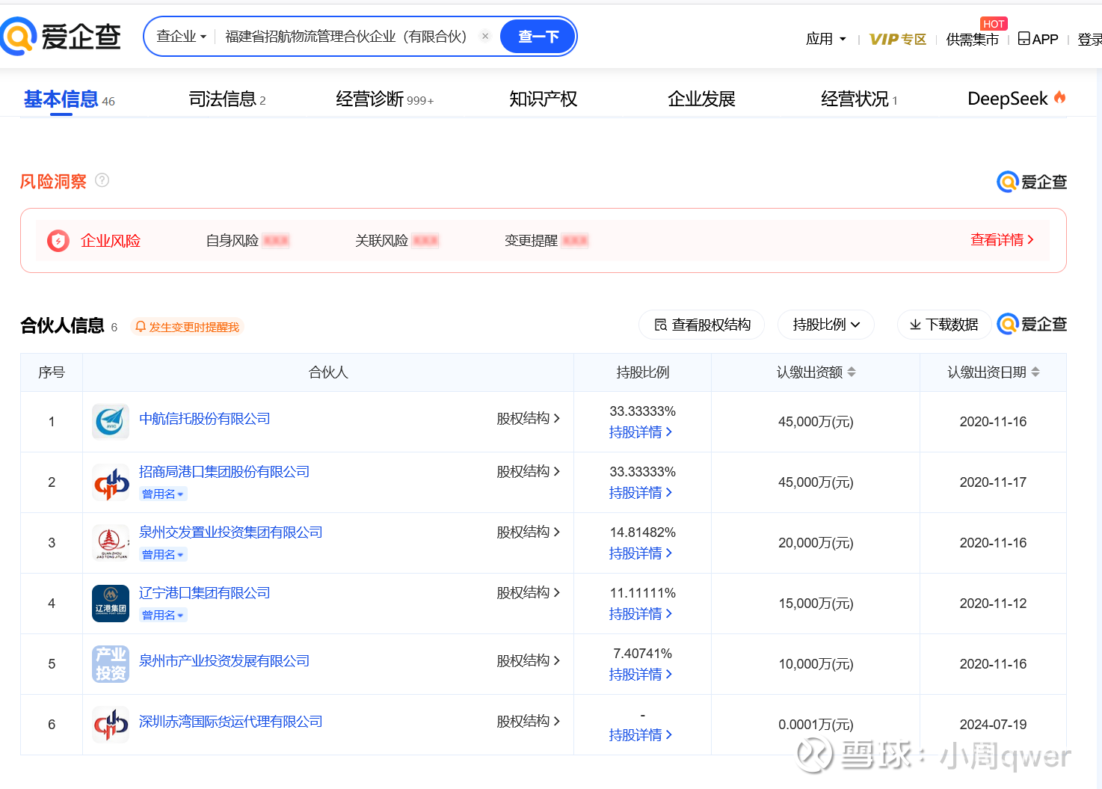1102x789 pixels.
Task: Switch to the 经营诊断 tab
Action: coord(384,99)
